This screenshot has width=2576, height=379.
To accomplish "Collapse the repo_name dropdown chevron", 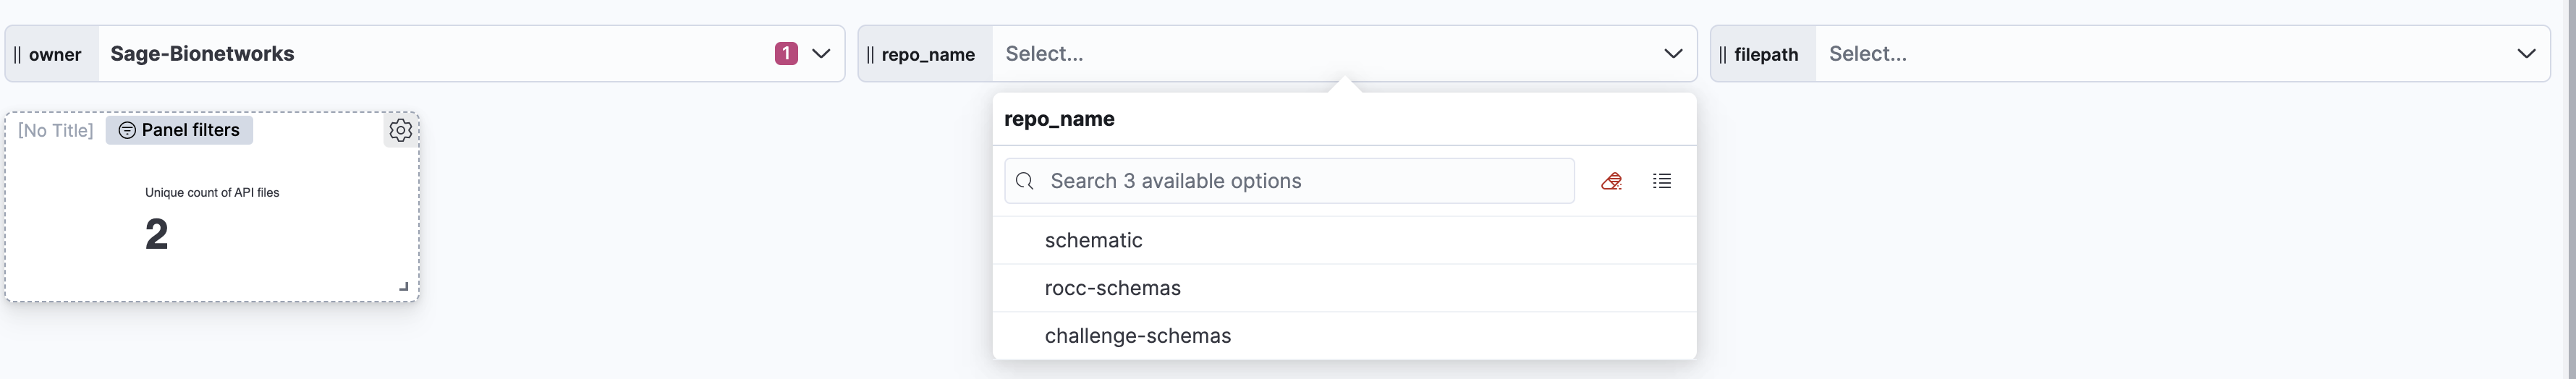I will point(1673,54).
